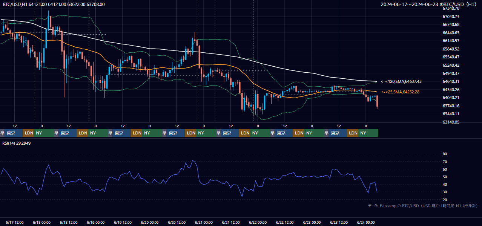
Task: Click the leftmost 東京 session block
Action: [x=14, y=133]
